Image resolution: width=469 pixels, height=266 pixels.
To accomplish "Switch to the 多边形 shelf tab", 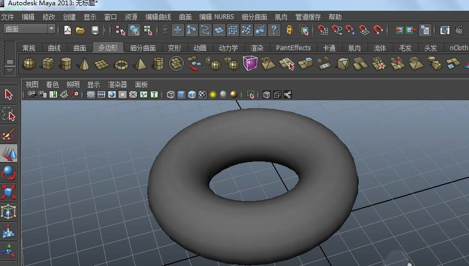I will [108, 47].
